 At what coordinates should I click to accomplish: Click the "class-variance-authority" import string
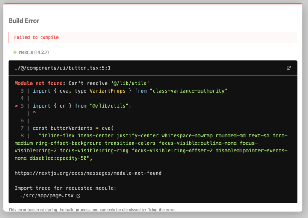[x=188, y=91]
